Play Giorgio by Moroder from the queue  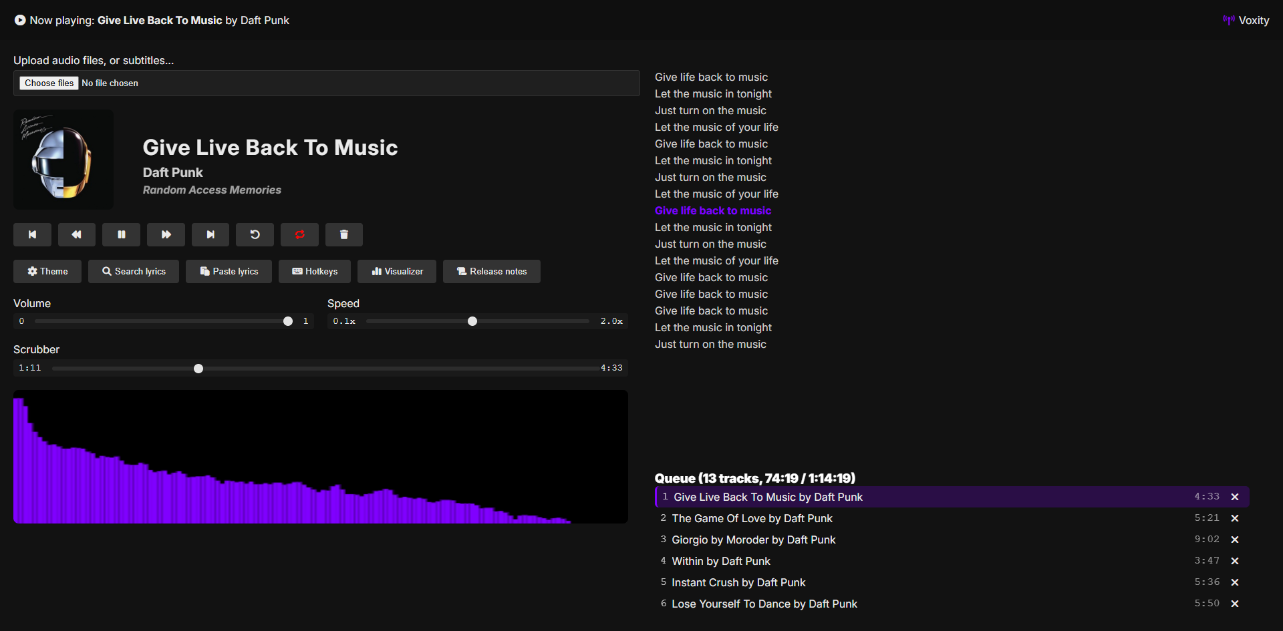(x=753, y=540)
